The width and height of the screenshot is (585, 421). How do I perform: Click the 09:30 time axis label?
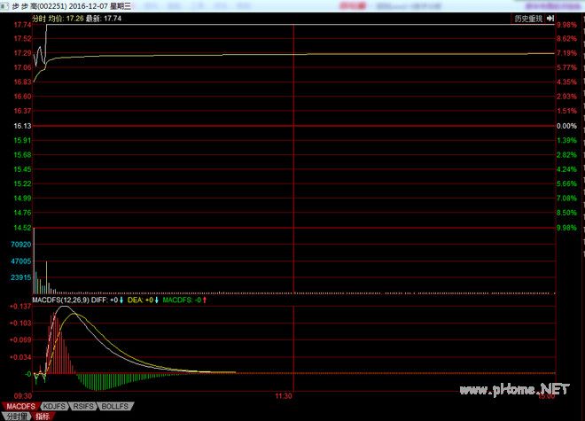tap(23, 396)
